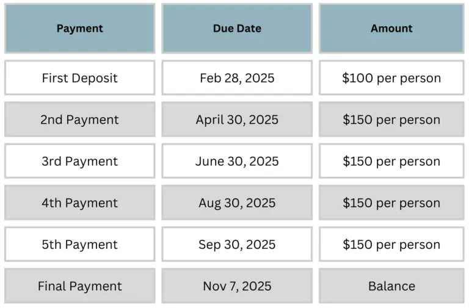Click the Due Date column header

[237, 29]
